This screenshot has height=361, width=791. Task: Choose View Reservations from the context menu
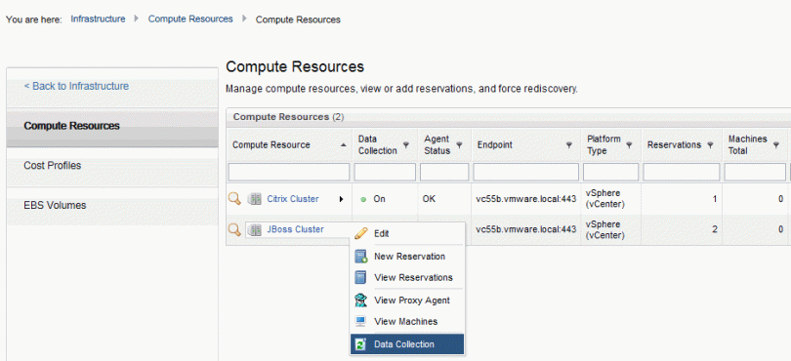(407, 277)
